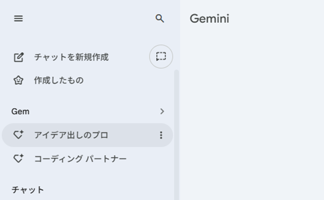Click the empty main content pane

point(252,114)
